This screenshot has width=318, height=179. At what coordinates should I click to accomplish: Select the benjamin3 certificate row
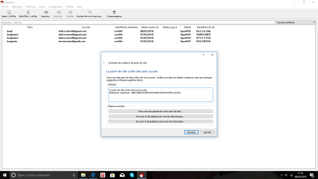[x=13, y=35]
